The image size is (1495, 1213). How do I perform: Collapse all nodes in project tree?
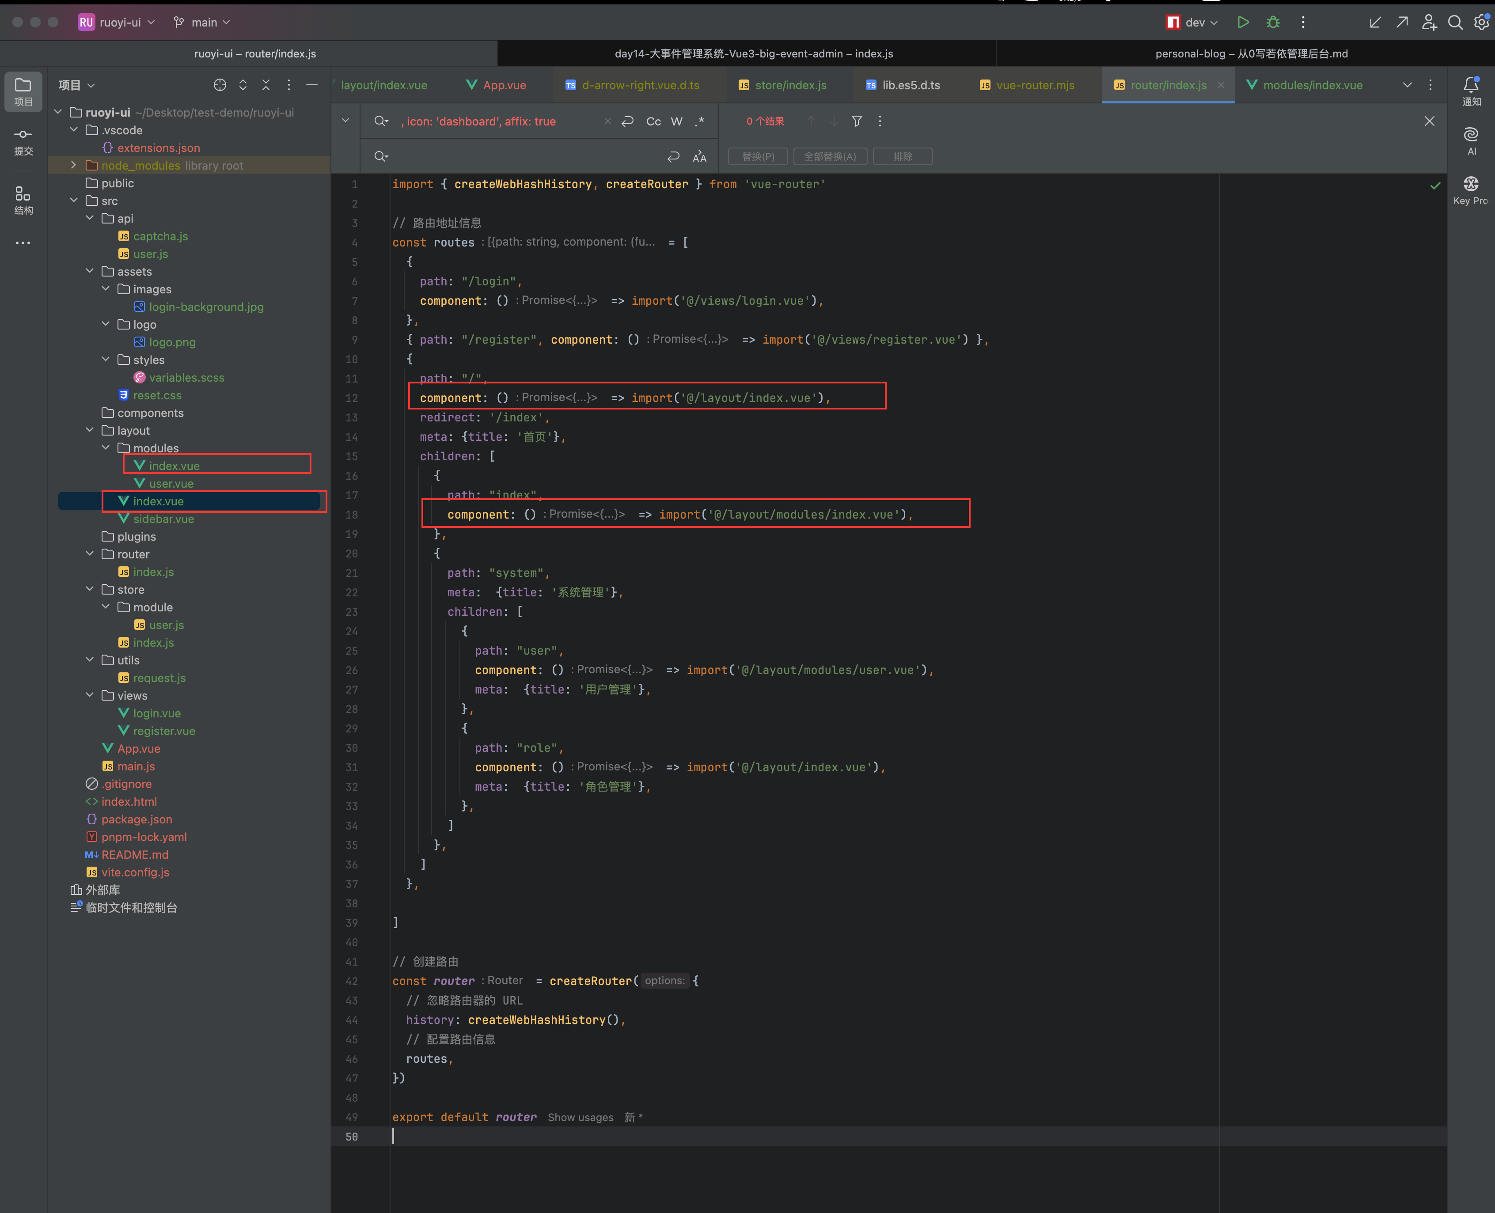[x=266, y=85]
